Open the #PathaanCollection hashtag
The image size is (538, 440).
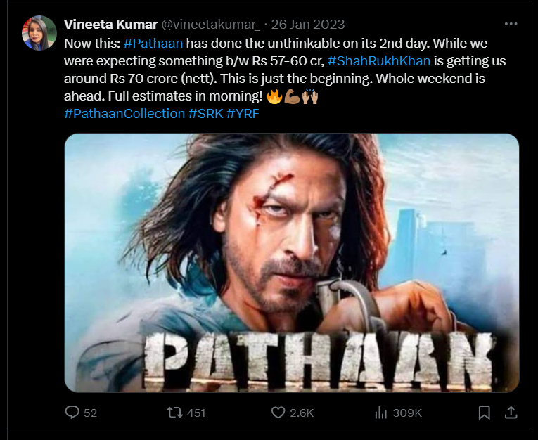[x=124, y=113]
